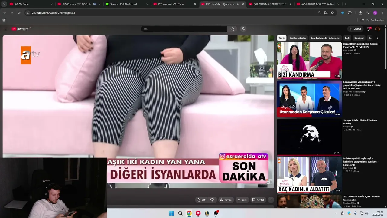Open Install app icon in address bar
Screen dimensions: 387x218
pos(326,13)
